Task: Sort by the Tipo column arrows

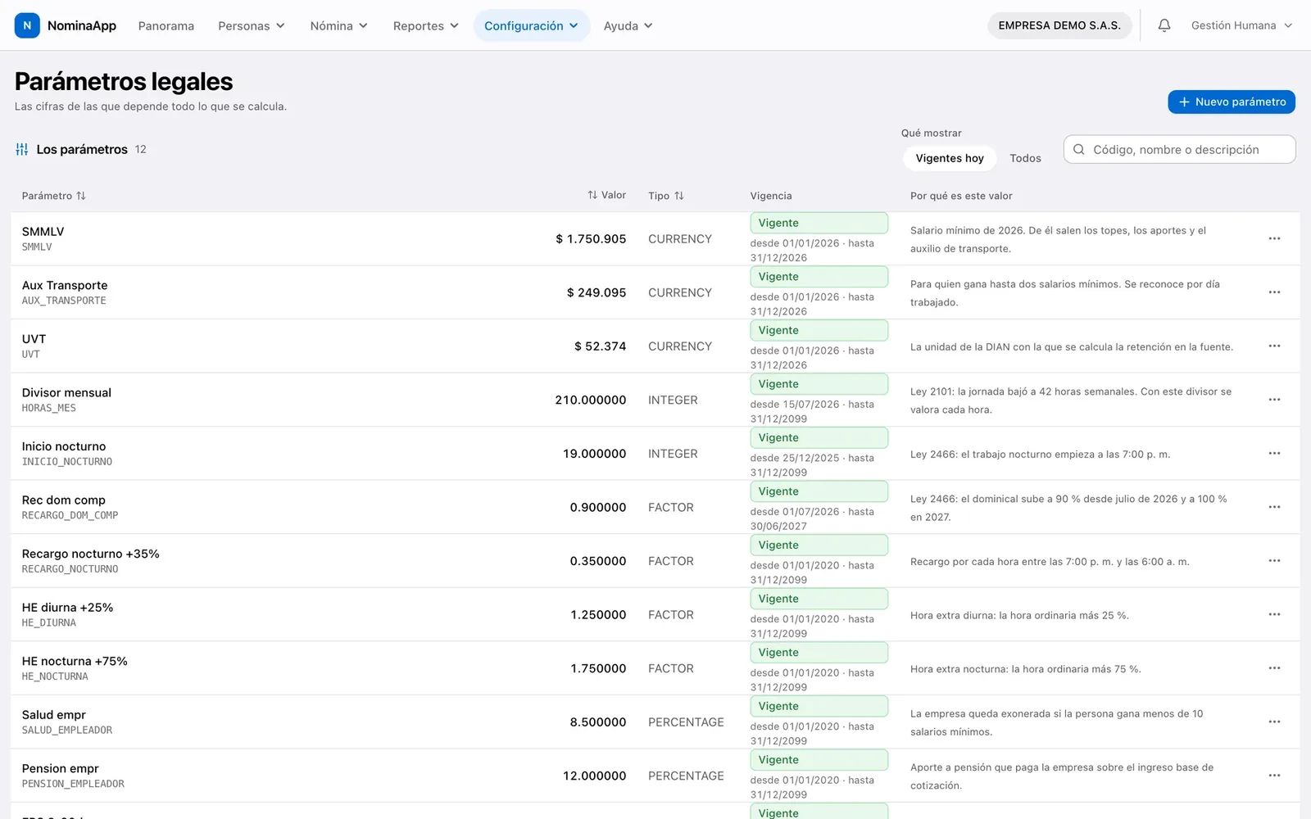Action: tap(678, 196)
